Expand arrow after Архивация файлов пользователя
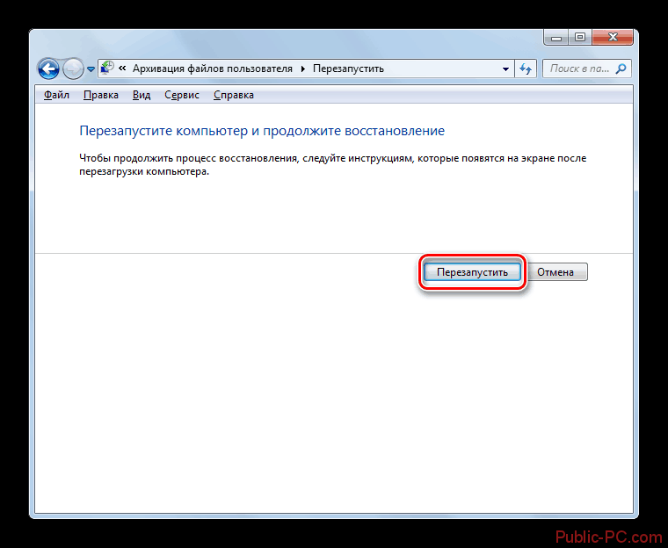This screenshot has width=668, height=548. tap(305, 68)
